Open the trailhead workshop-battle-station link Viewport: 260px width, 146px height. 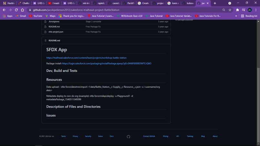point(86,58)
